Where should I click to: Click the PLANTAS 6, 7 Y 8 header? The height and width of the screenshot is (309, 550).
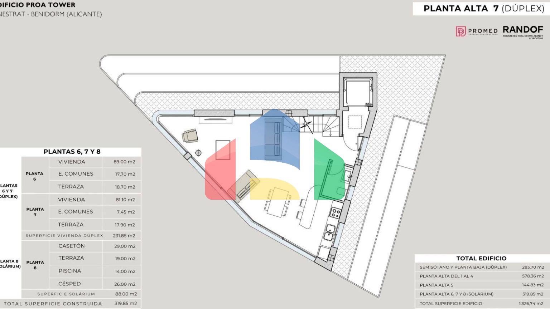[x=72, y=152]
